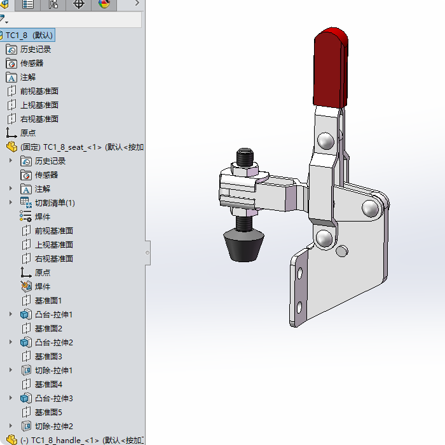The image size is (445, 445).
Task: Select the black rubber clamp tip
Action: 244,246
